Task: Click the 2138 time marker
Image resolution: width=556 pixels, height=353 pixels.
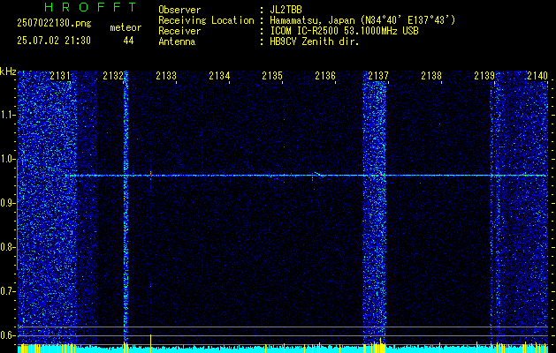Action: [x=431, y=75]
